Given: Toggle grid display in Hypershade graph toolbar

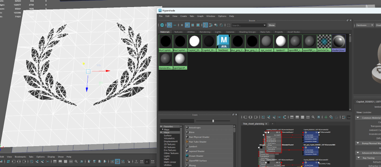Looking at the screenshot, I should tap(325, 117).
